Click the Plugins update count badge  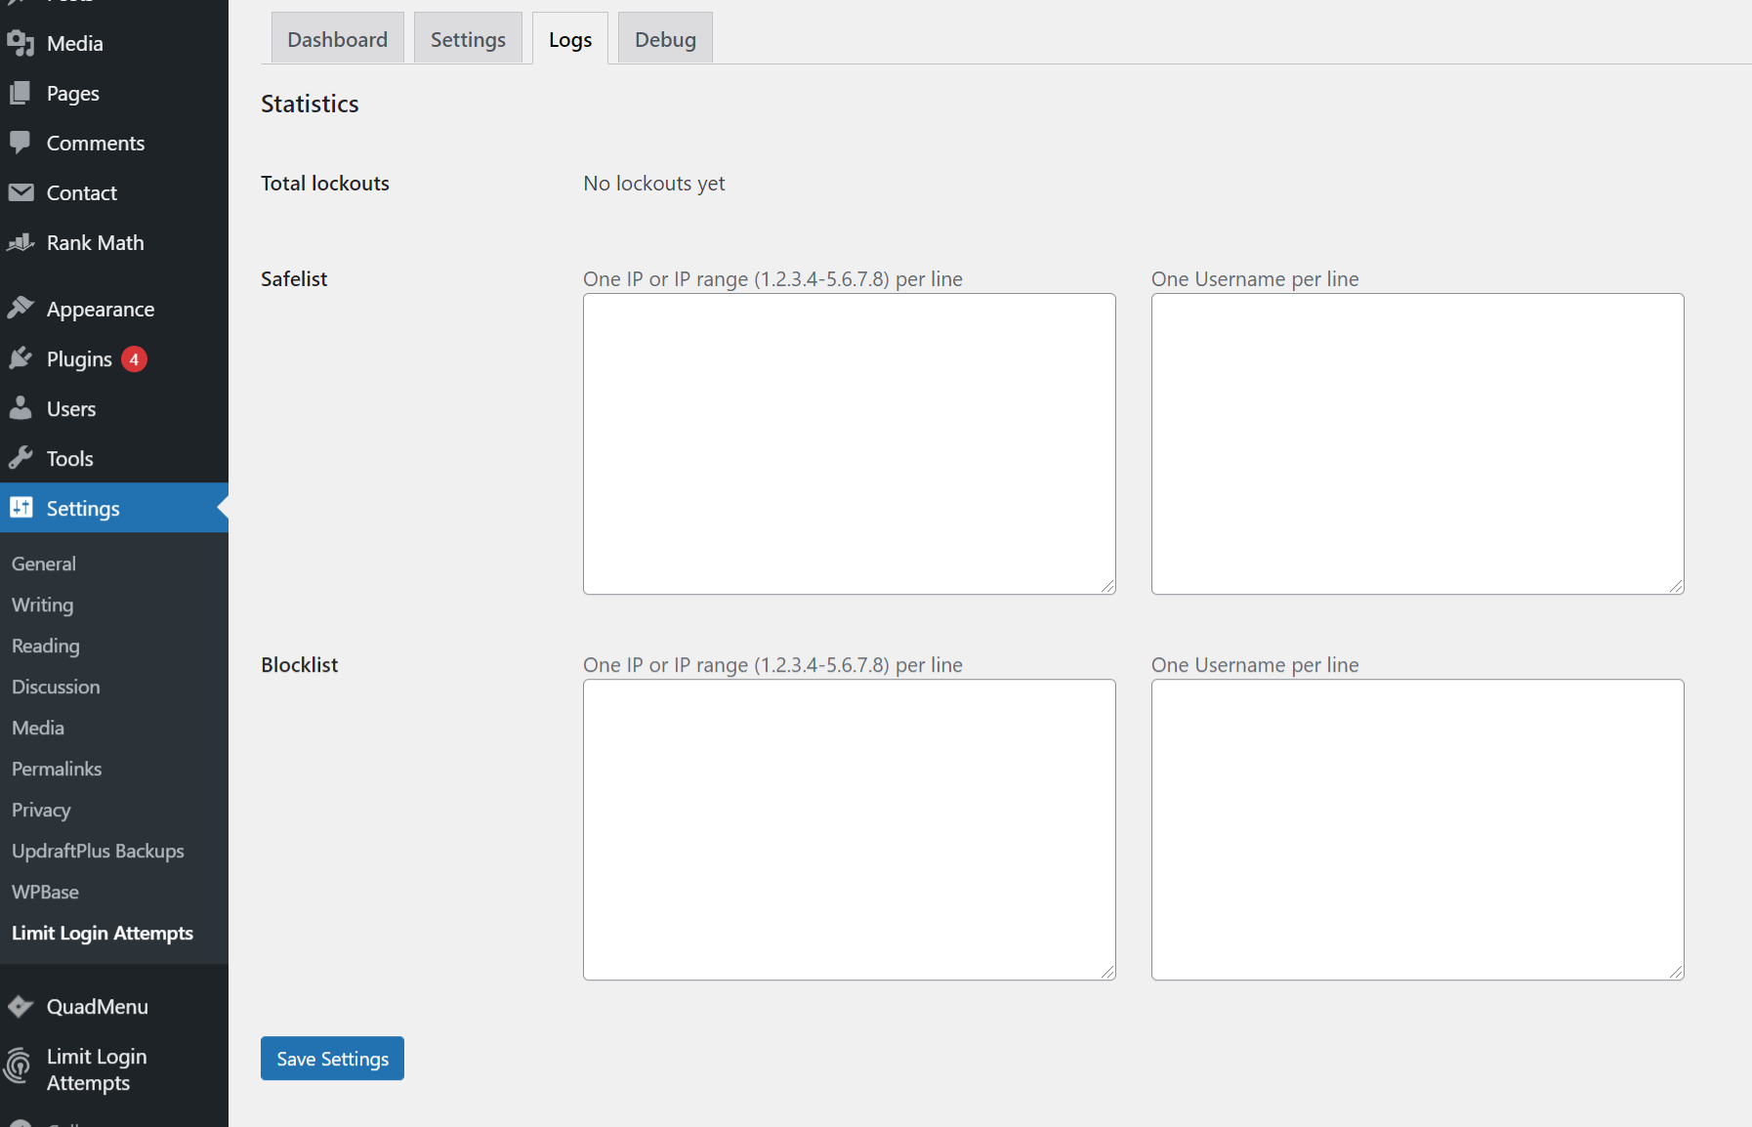point(134,358)
